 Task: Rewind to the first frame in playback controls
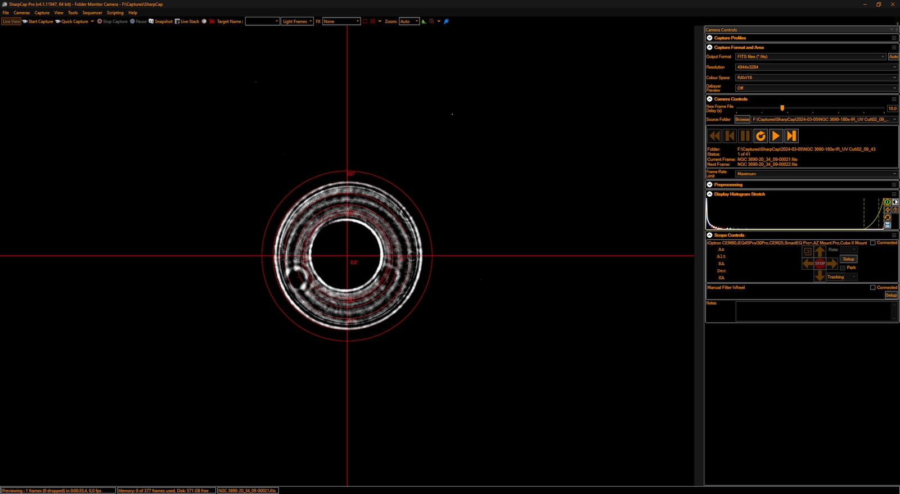(x=714, y=135)
